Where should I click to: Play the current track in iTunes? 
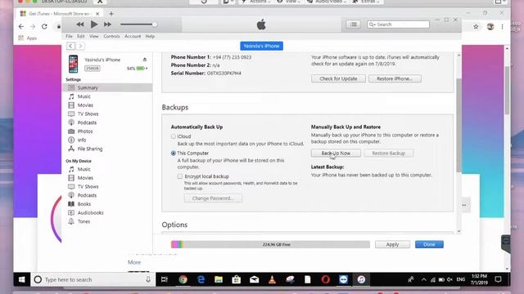(94, 24)
